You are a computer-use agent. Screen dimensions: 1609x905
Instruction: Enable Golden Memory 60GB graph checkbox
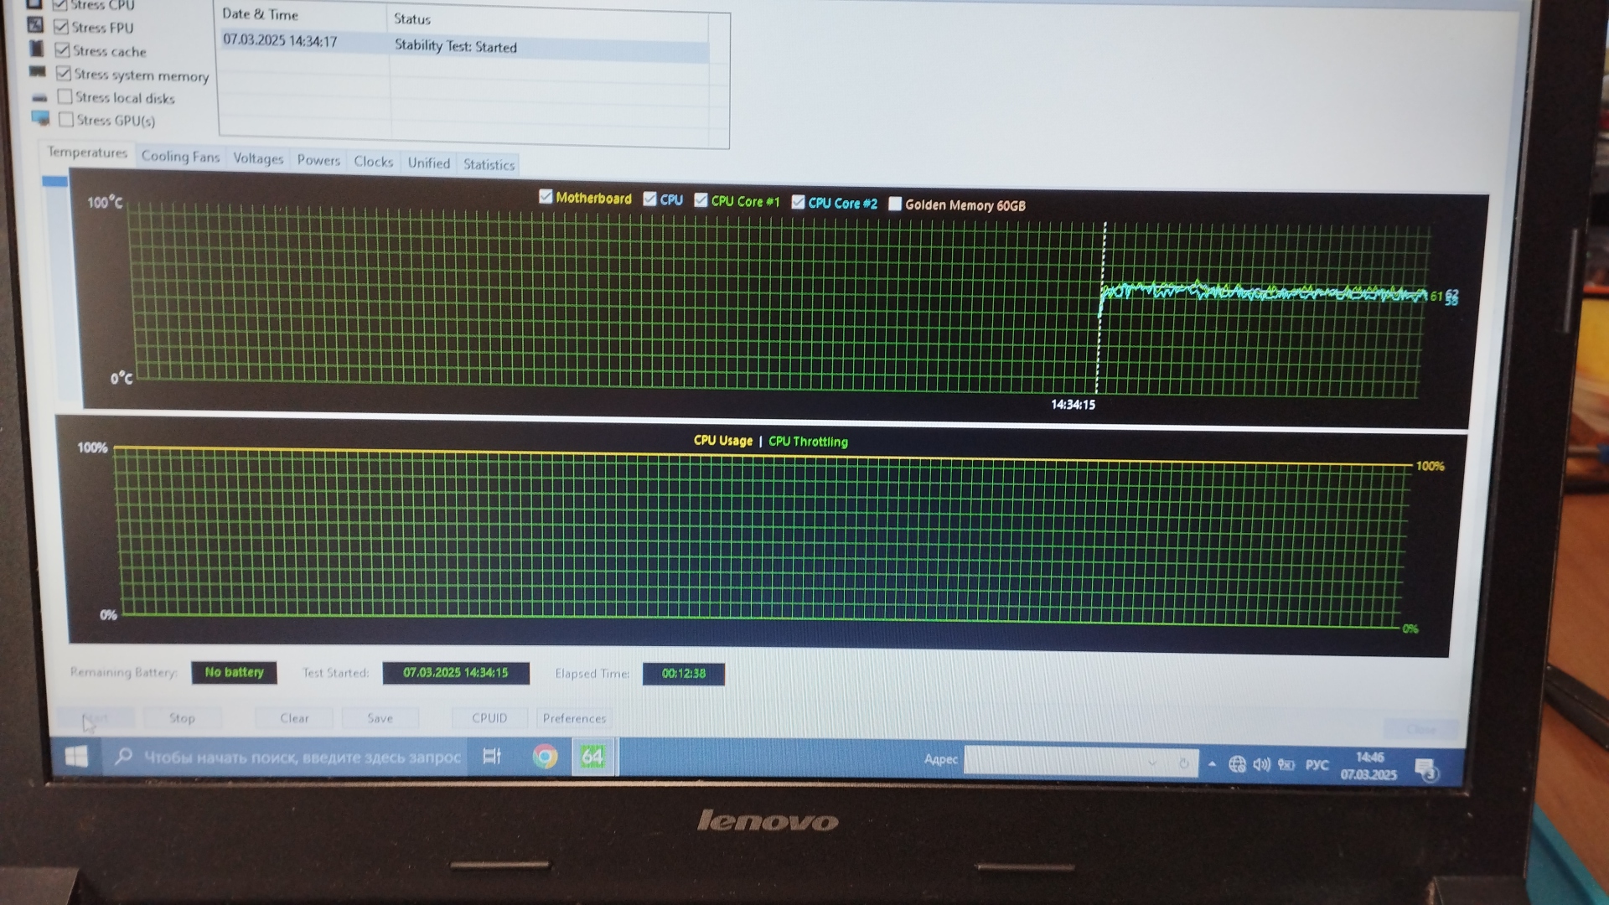point(895,204)
